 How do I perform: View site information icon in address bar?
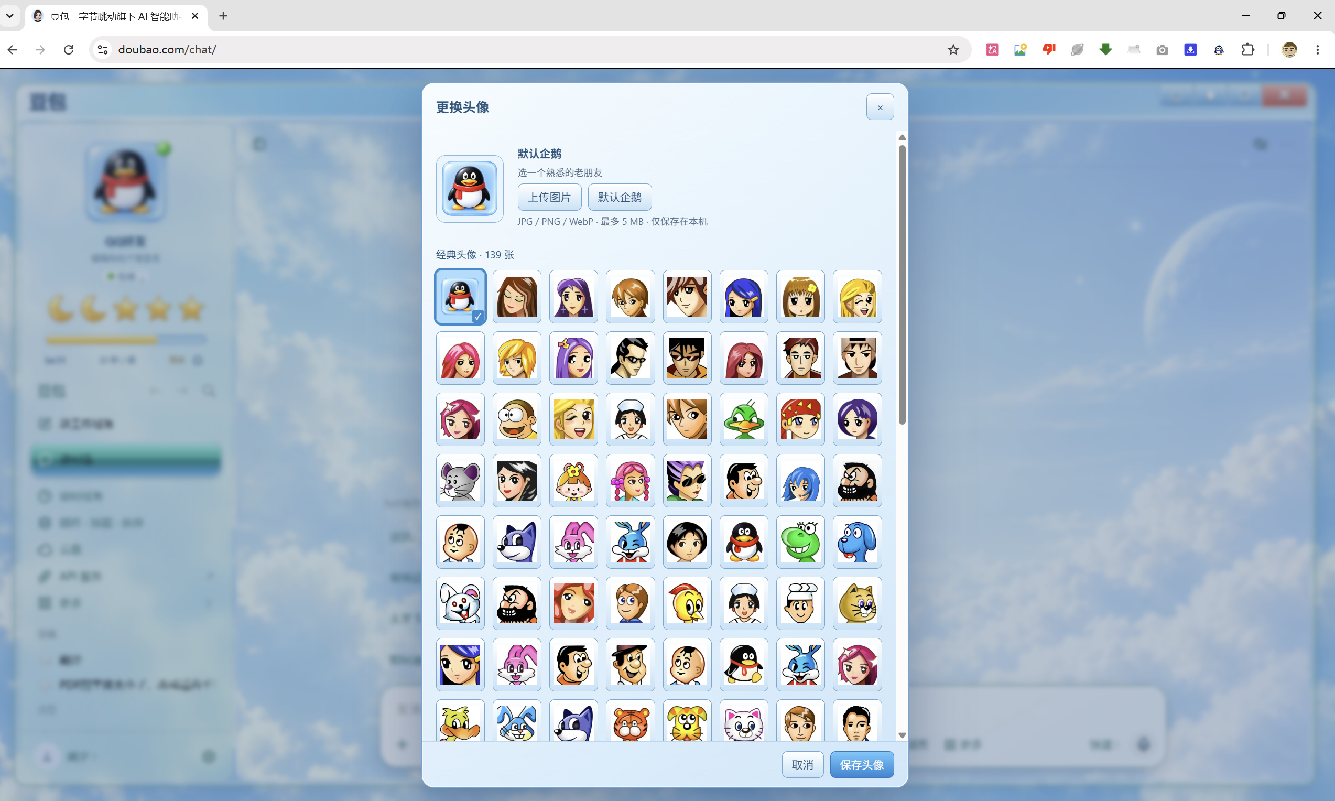tap(103, 50)
